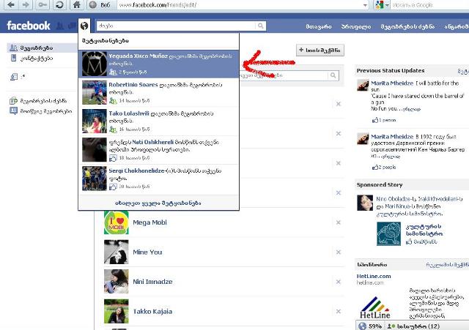Image resolution: width=469 pixels, height=330 pixels.
Task: Remove Mega Mobi with X icon
Action: click(339, 222)
